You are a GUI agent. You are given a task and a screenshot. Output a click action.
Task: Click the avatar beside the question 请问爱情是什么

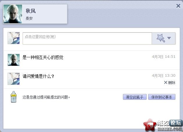pyautogui.click(x=14, y=79)
